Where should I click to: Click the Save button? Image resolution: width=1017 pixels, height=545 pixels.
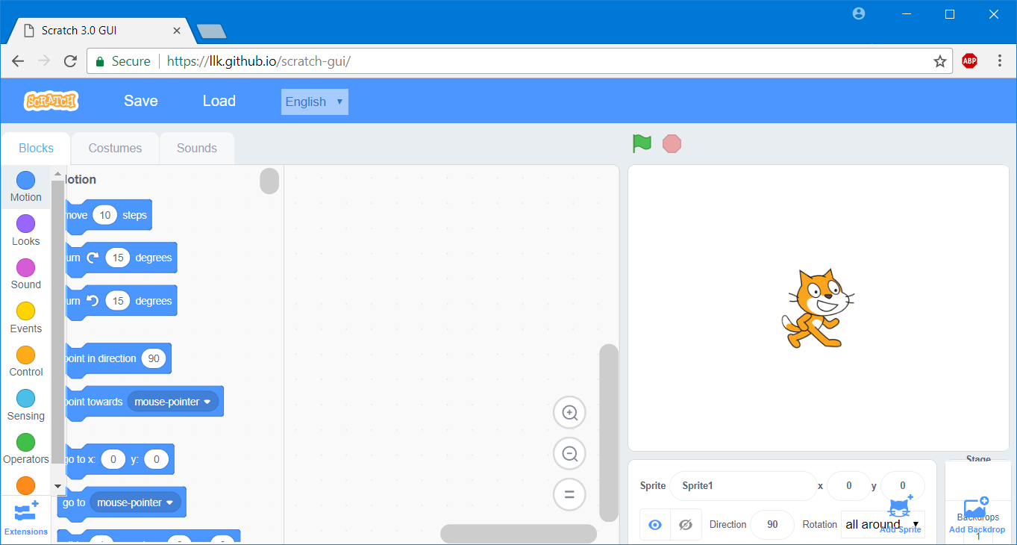pos(140,101)
